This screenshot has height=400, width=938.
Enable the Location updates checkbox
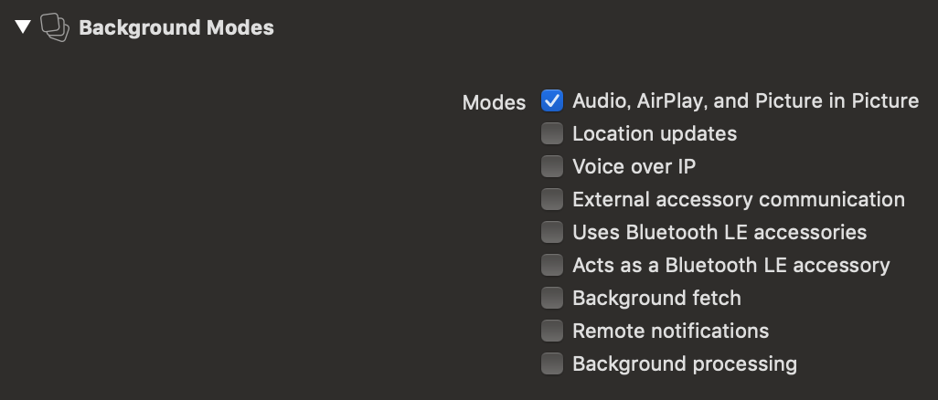click(x=552, y=133)
